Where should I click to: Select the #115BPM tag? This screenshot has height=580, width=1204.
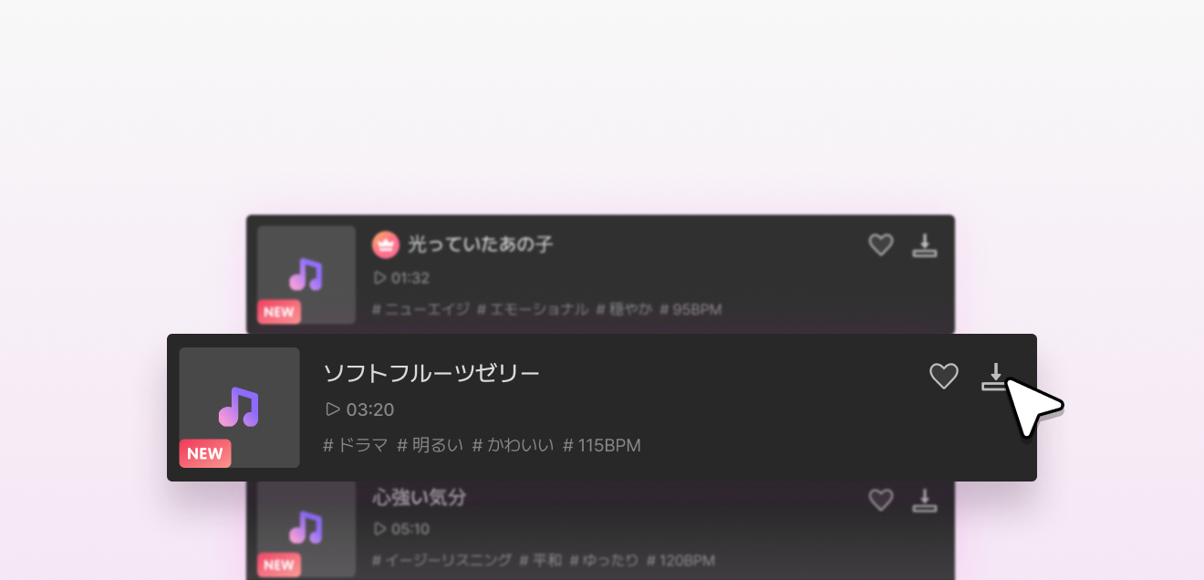(602, 446)
